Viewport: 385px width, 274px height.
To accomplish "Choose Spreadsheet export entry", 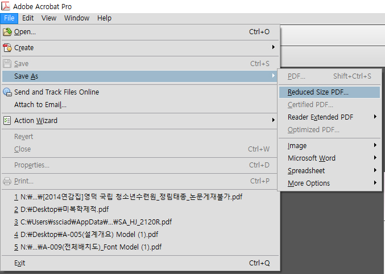I will coord(329,171).
